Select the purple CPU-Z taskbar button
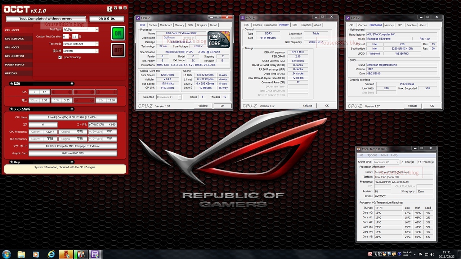The height and width of the screenshot is (259, 461). [x=95, y=254]
